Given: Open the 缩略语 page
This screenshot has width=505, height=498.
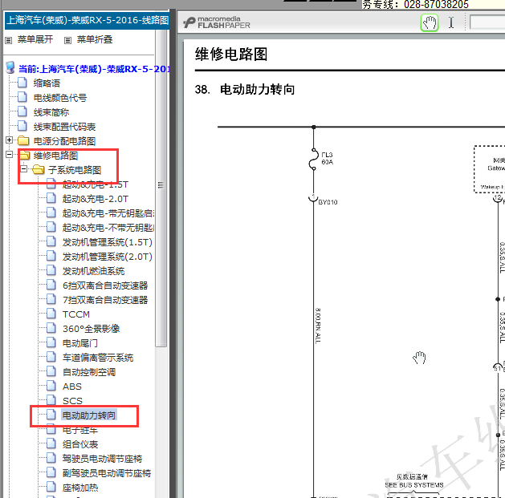Looking at the screenshot, I should pyautogui.click(x=47, y=83).
